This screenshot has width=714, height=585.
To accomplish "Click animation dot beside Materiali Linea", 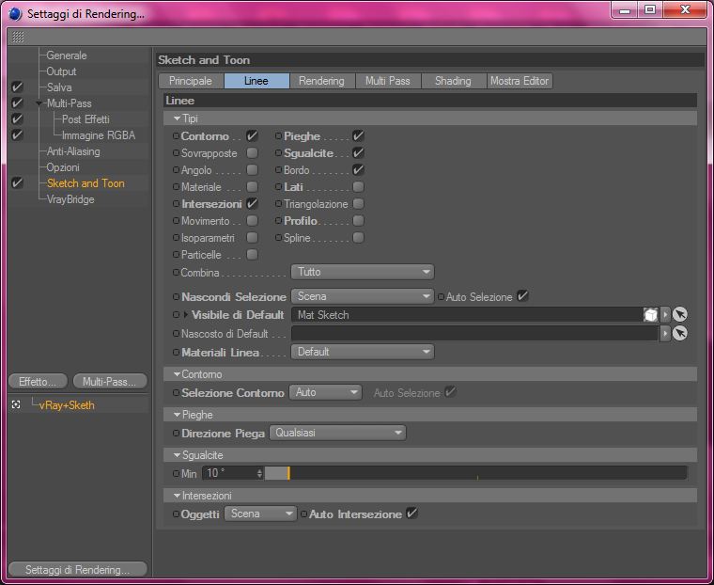I will pos(177,352).
